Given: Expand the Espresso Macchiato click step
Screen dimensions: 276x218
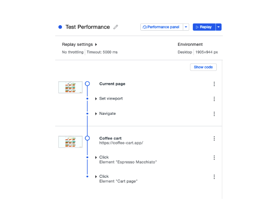Looking at the screenshot, I should pyautogui.click(x=96, y=157).
